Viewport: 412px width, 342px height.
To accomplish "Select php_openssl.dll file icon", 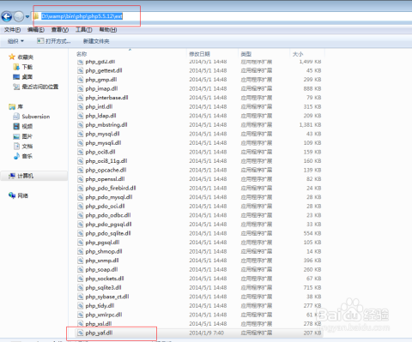I will point(81,179).
